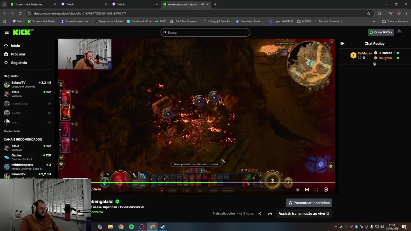Image resolution: width=411 pixels, height=231 pixels.
Task: Click the browser address bar URL
Action: (x=80, y=13)
